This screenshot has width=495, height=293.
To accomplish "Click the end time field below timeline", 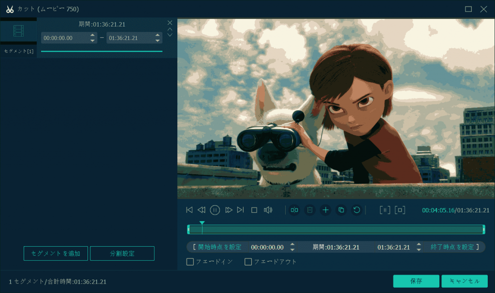I will point(393,247).
